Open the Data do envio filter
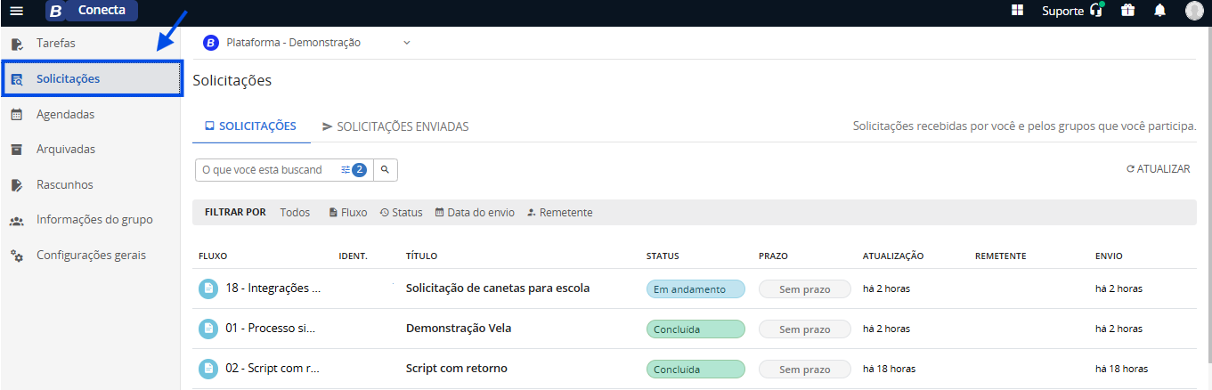The width and height of the screenshot is (1212, 390). tap(475, 212)
